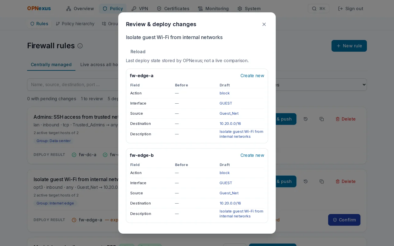Sign out of OPNexus
This screenshot has width=394, height=246.
click(x=351, y=9)
